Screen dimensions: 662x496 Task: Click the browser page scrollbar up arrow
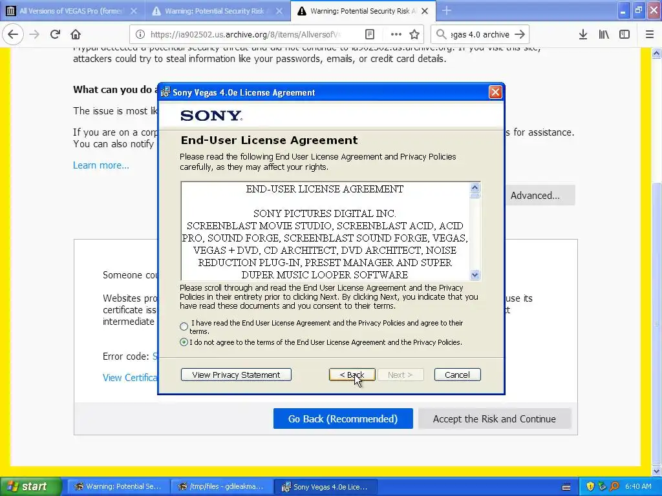point(656,53)
